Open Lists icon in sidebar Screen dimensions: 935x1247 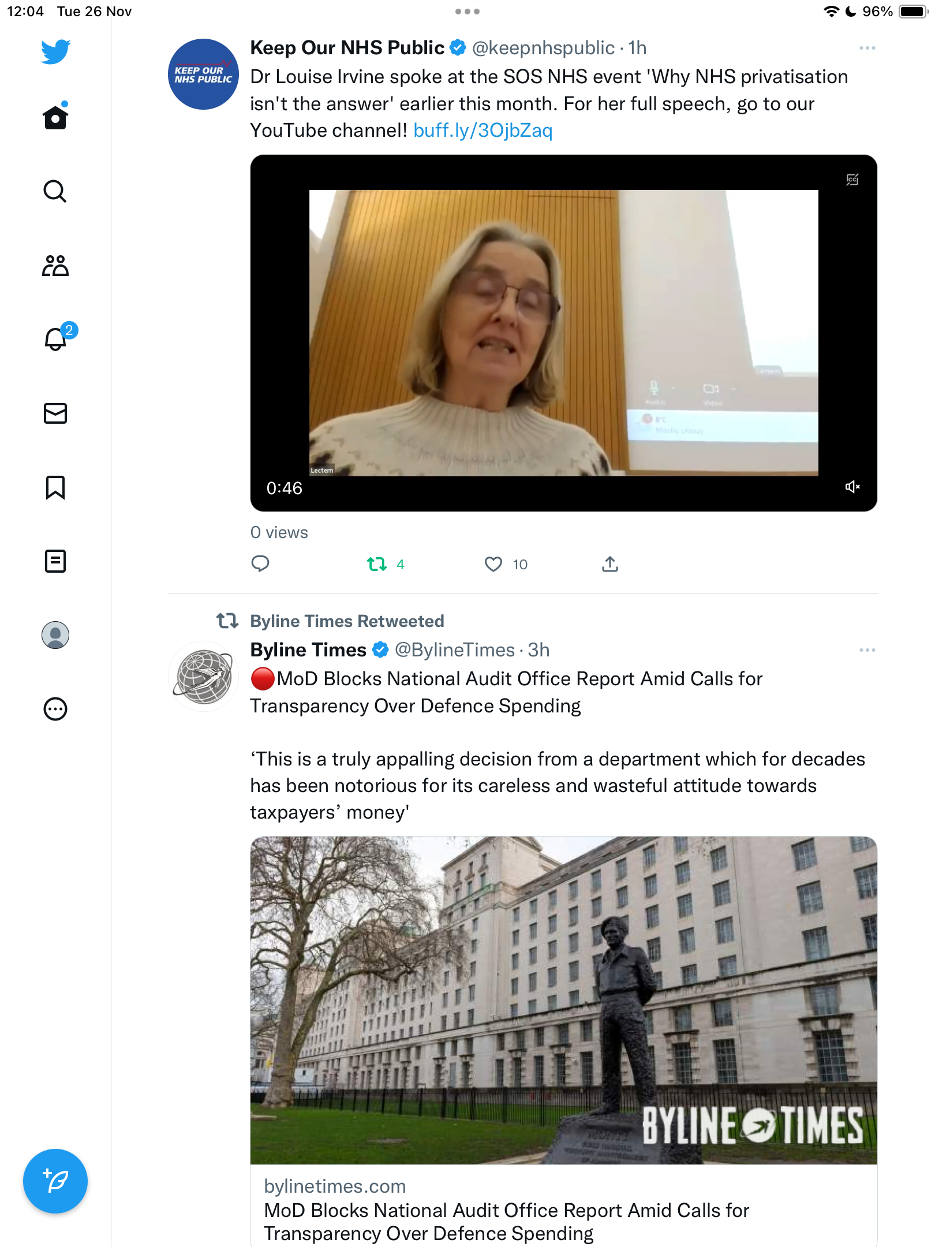pyautogui.click(x=55, y=561)
